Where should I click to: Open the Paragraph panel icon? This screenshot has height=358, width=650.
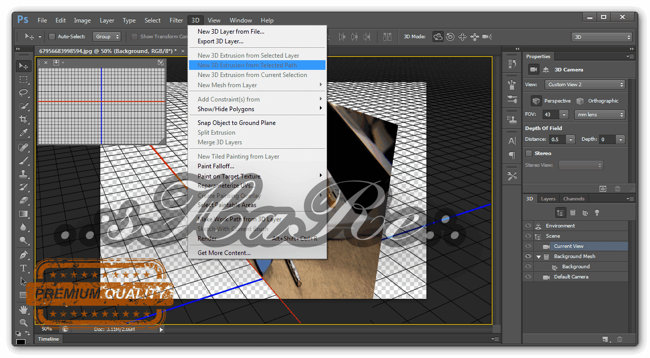512,155
